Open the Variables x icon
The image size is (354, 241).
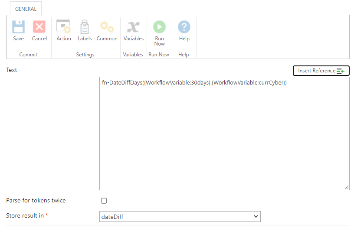[133, 27]
